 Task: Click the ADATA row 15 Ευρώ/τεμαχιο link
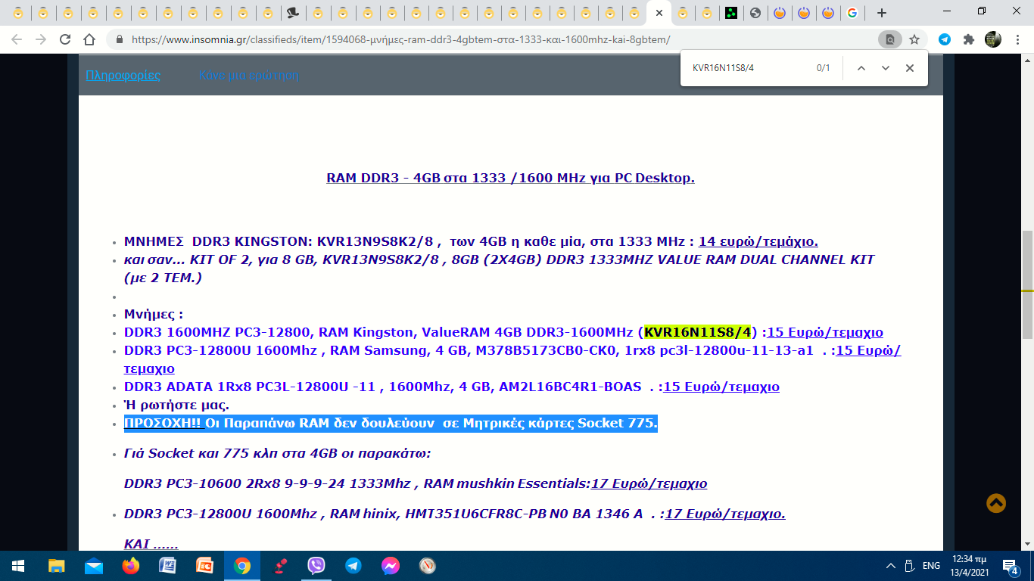721,387
